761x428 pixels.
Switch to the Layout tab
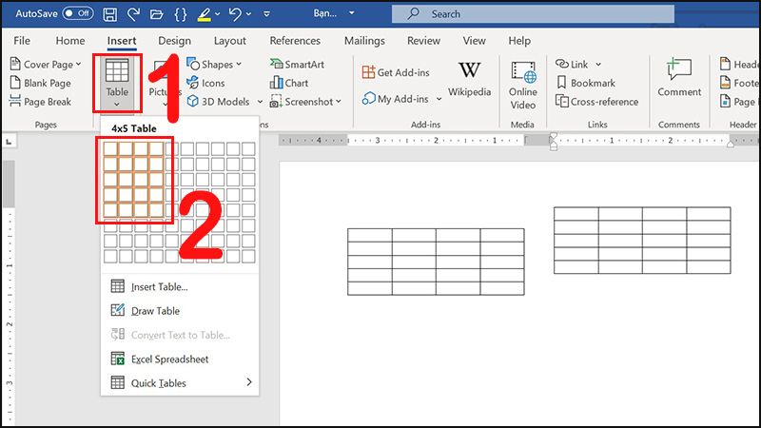point(229,41)
